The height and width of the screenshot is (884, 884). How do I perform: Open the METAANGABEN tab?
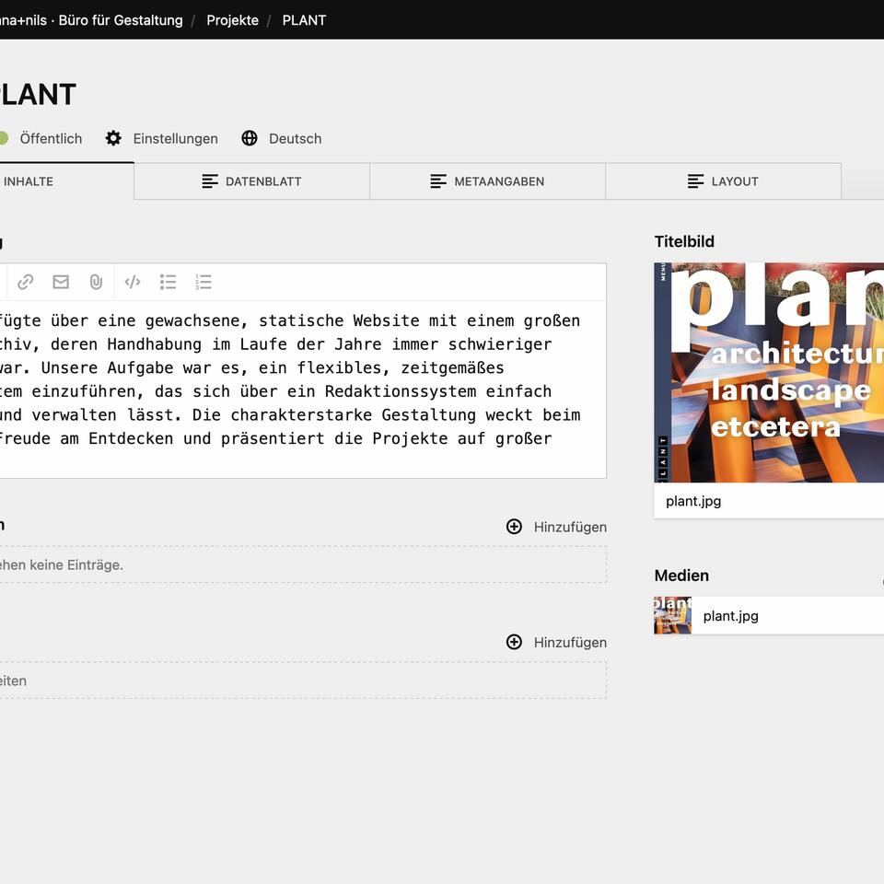tap(488, 181)
